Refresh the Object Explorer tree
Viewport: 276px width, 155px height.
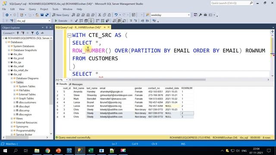[38, 33]
